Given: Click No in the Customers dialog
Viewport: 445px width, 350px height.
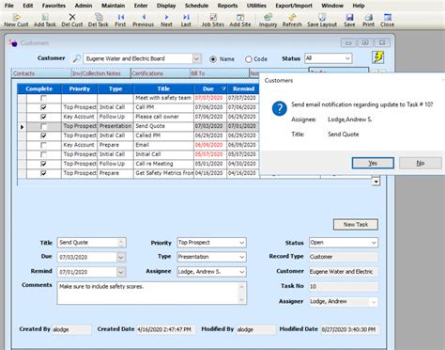Looking at the screenshot, I should click(421, 163).
